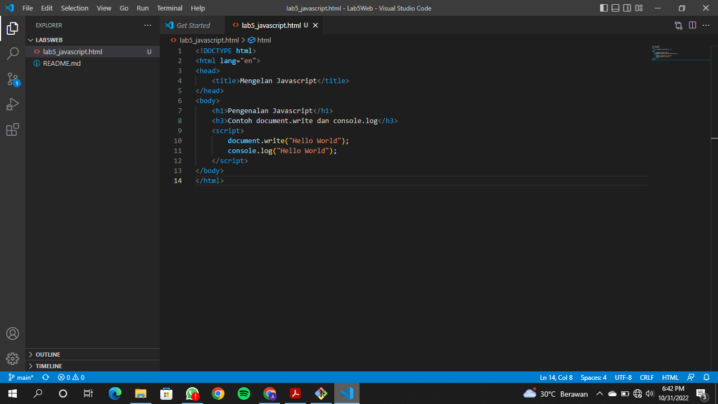This screenshot has height=404, width=718.
Task: Expand the OUTLINE section
Action: [x=93, y=355]
